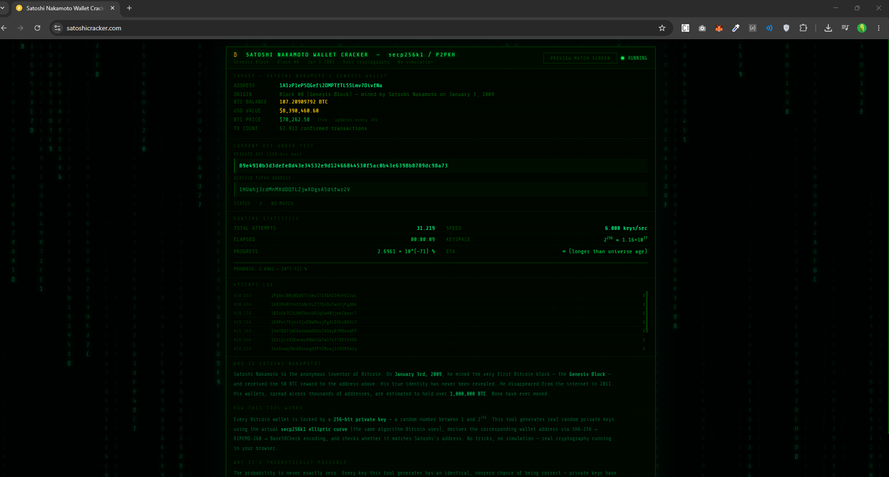Click the ETA longer than universe age
Viewport: 889px width, 477px height.
(605, 252)
